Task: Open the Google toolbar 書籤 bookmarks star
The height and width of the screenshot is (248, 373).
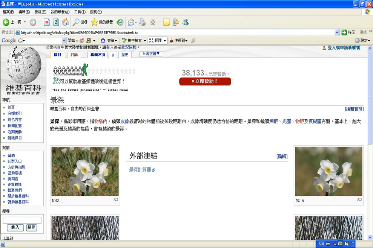Action: [109, 41]
